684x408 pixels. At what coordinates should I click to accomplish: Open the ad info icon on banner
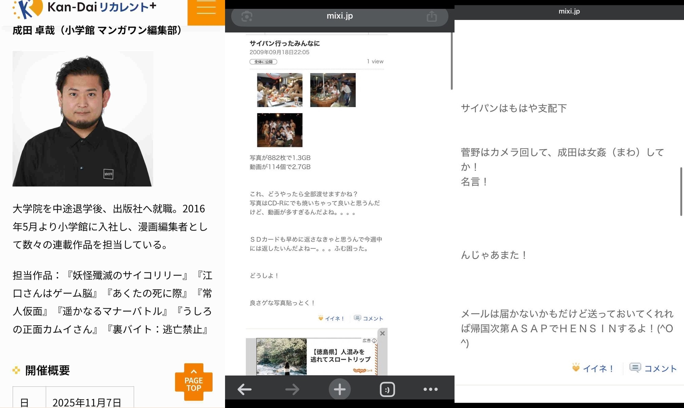click(374, 340)
